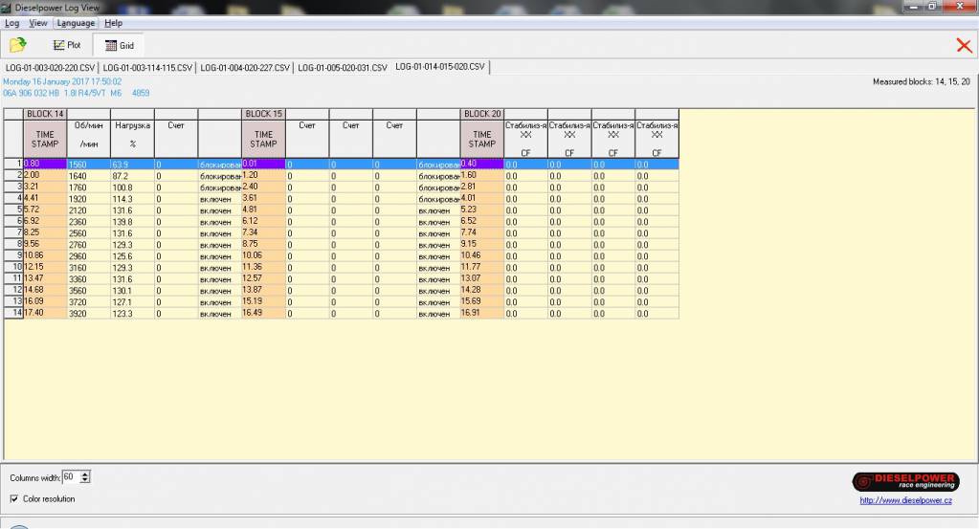The width and height of the screenshot is (979, 529).
Task: Toggle the Color resolution checkbox
Action: pyautogui.click(x=14, y=498)
